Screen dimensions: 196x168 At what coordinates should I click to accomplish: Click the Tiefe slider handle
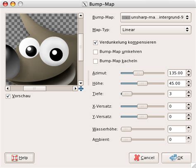127,94
